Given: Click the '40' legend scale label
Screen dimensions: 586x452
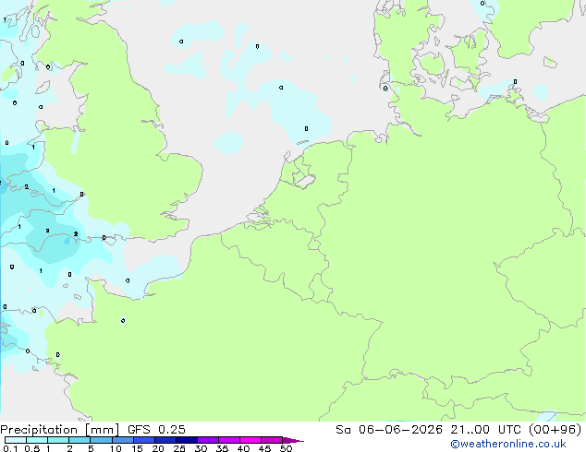Looking at the screenshot, I should coord(243,448).
